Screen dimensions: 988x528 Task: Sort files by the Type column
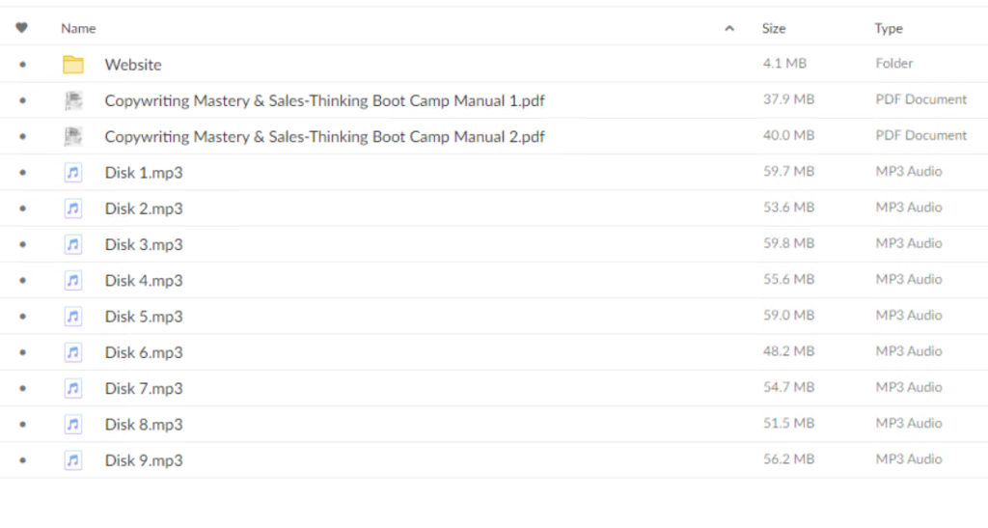[x=889, y=28]
